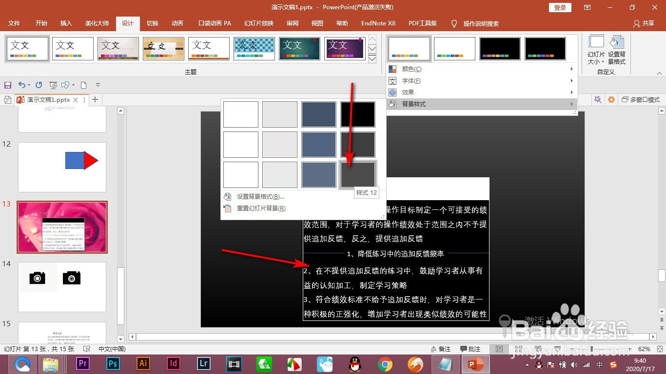Viewport: 666px width, 374px height.
Task: Collapse the ribbon using the up chevron
Action: pos(659,73)
